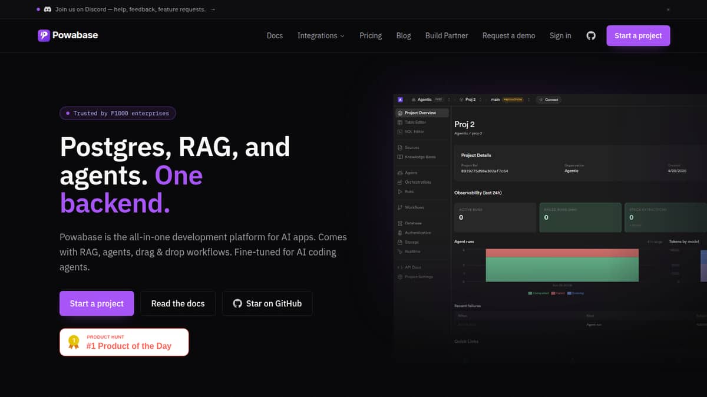This screenshot has height=397, width=707.
Task: Click the Recent failures heading
Action: point(467,306)
